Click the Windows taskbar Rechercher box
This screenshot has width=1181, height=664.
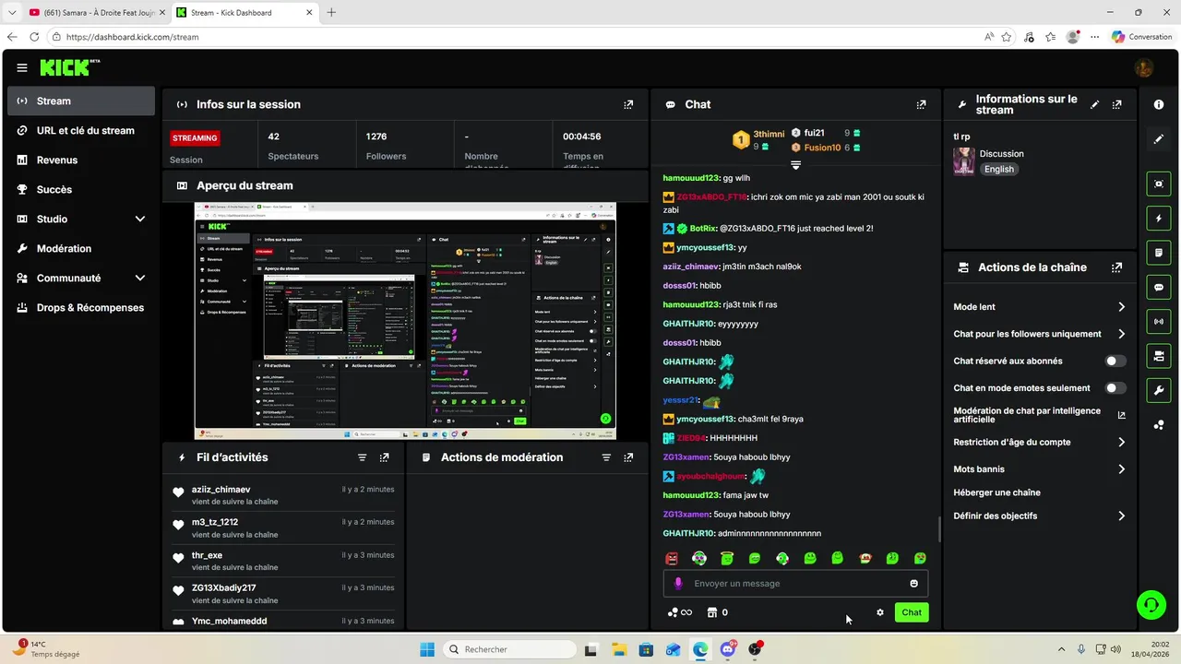coord(510,649)
